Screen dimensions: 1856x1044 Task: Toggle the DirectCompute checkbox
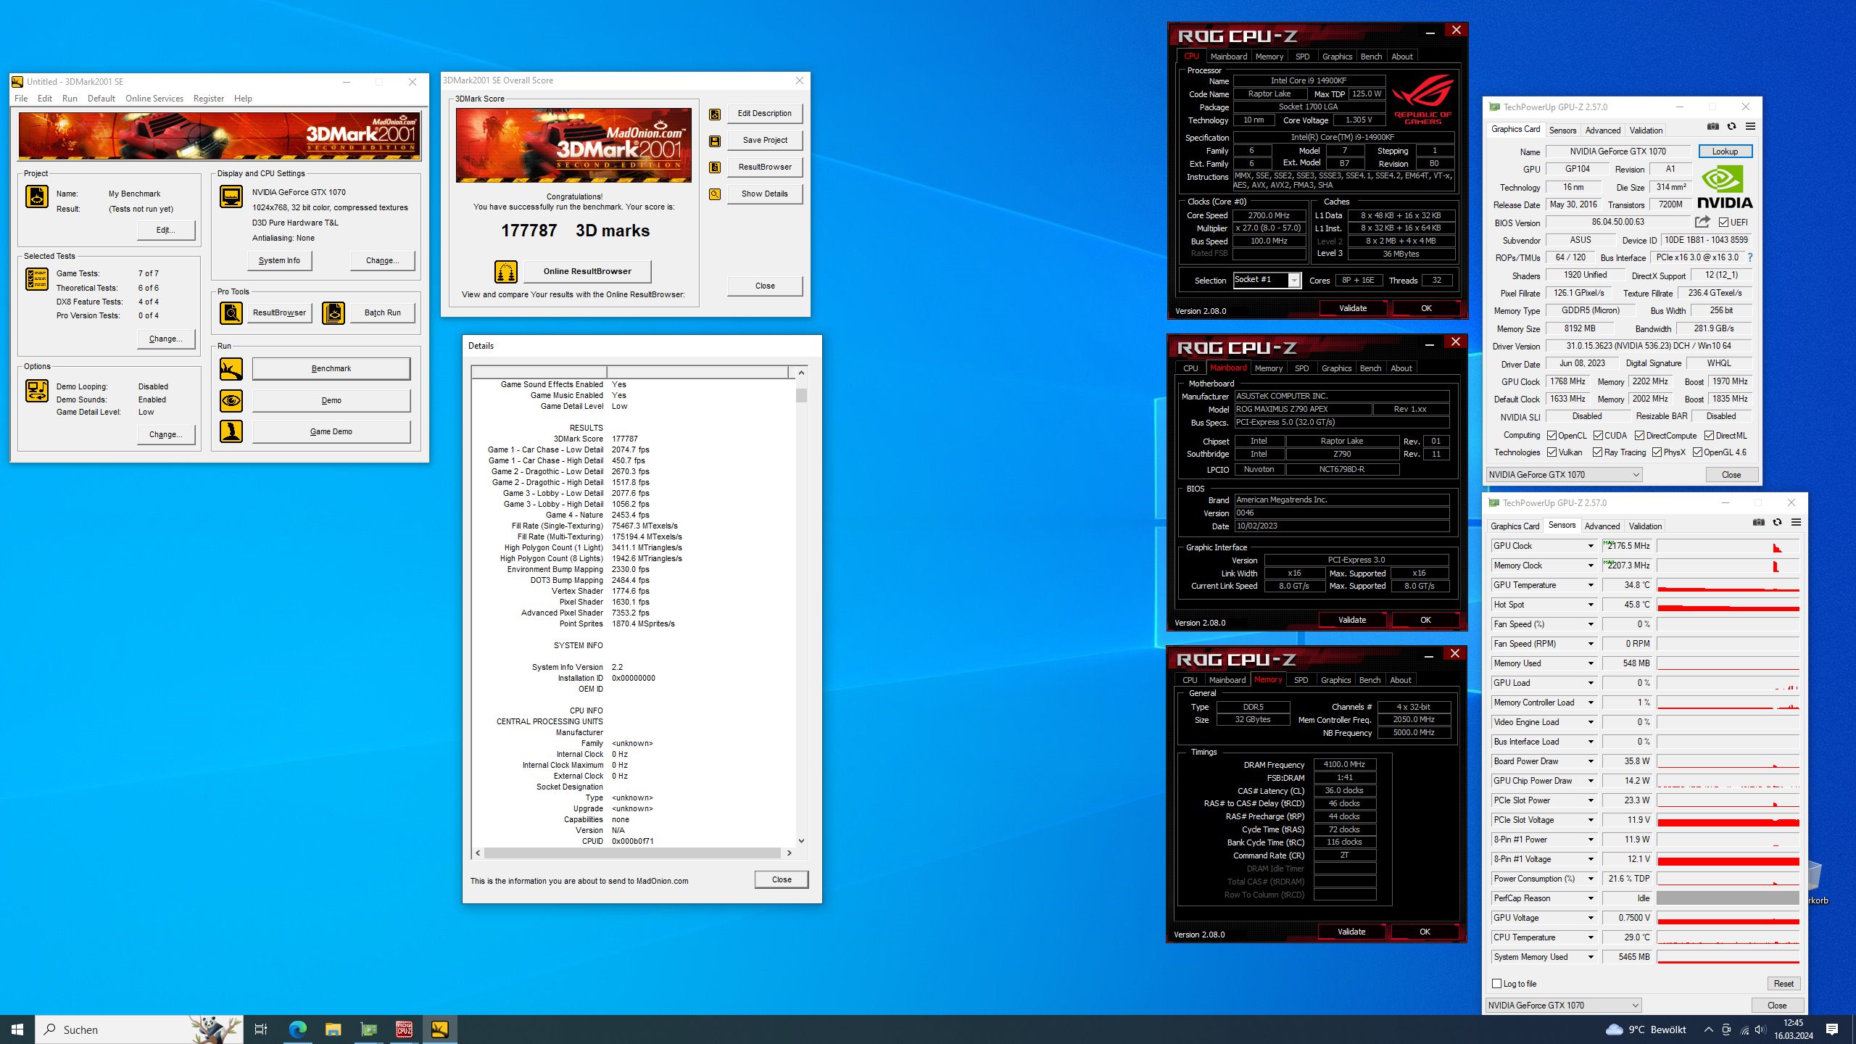pyautogui.click(x=1640, y=436)
